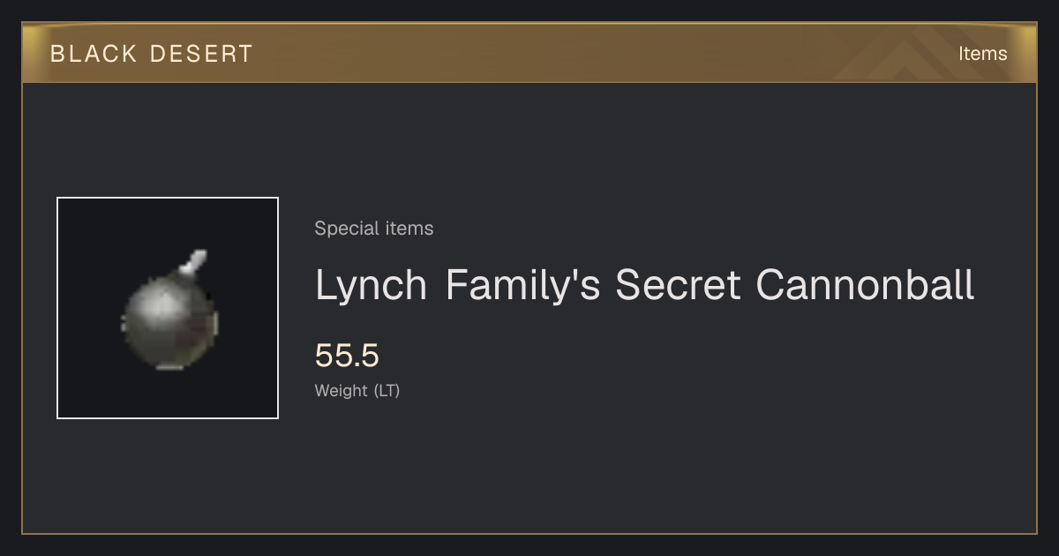
Task: Select the Special items category label
Action: [x=374, y=228]
